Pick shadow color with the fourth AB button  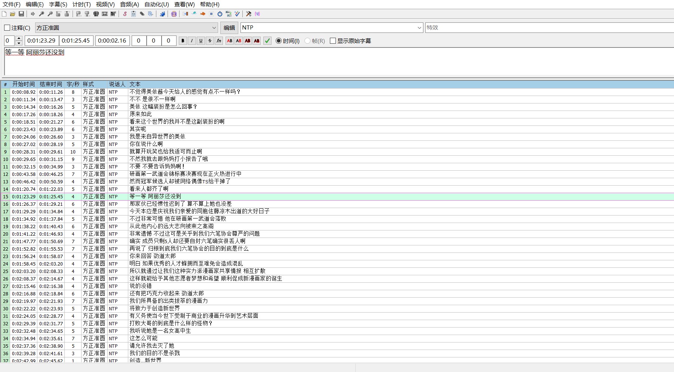pos(257,41)
